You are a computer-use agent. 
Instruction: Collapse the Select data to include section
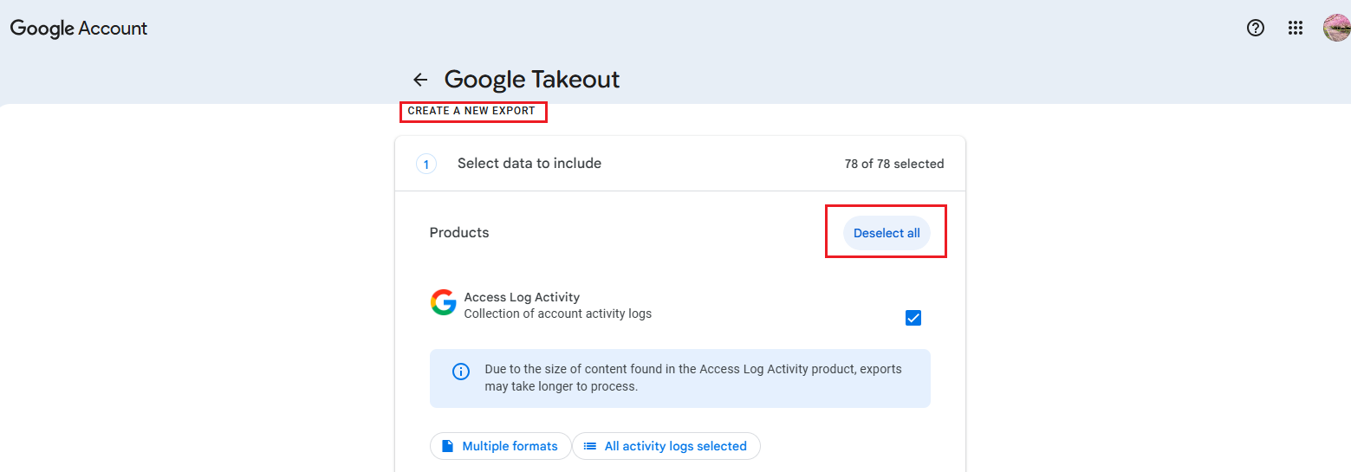529,164
